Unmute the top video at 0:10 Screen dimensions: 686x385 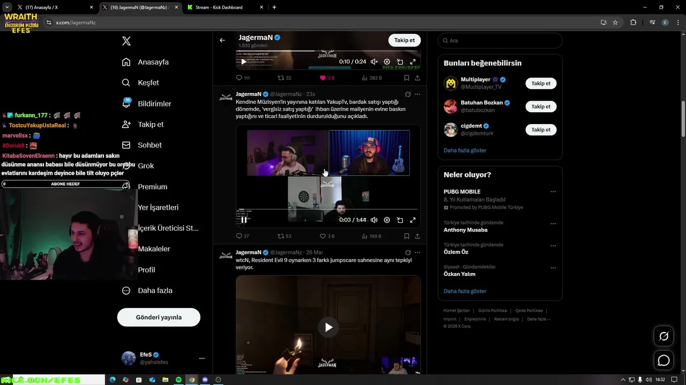pyautogui.click(x=374, y=61)
